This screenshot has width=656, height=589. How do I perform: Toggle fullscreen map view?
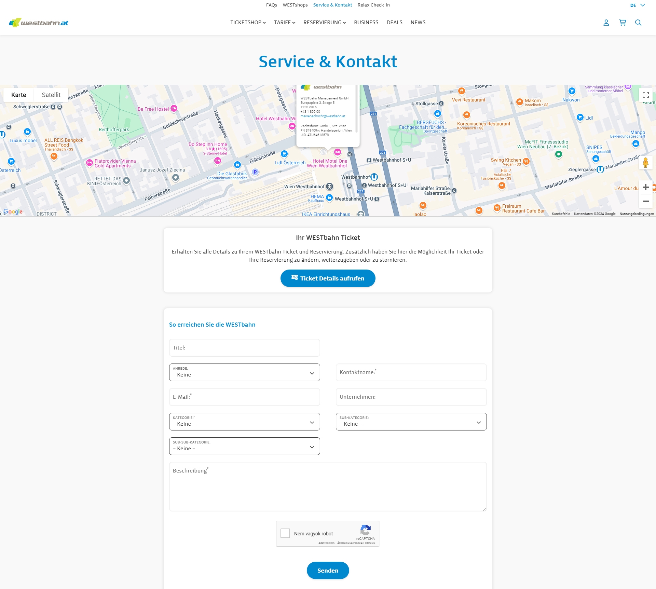click(646, 95)
